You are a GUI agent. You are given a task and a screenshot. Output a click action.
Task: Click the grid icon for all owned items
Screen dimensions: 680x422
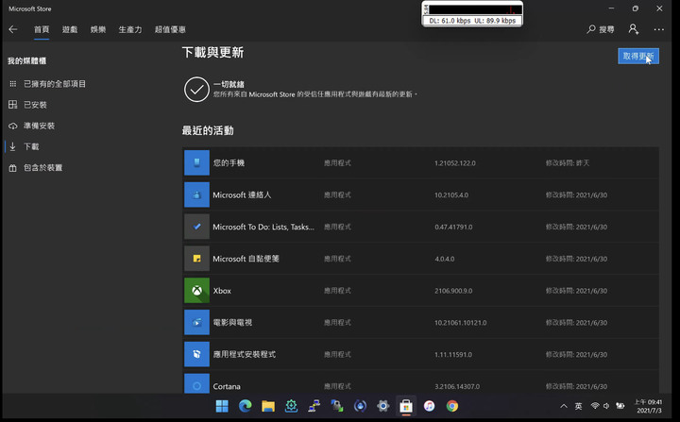pyautogui.click(x=13, y=84)
